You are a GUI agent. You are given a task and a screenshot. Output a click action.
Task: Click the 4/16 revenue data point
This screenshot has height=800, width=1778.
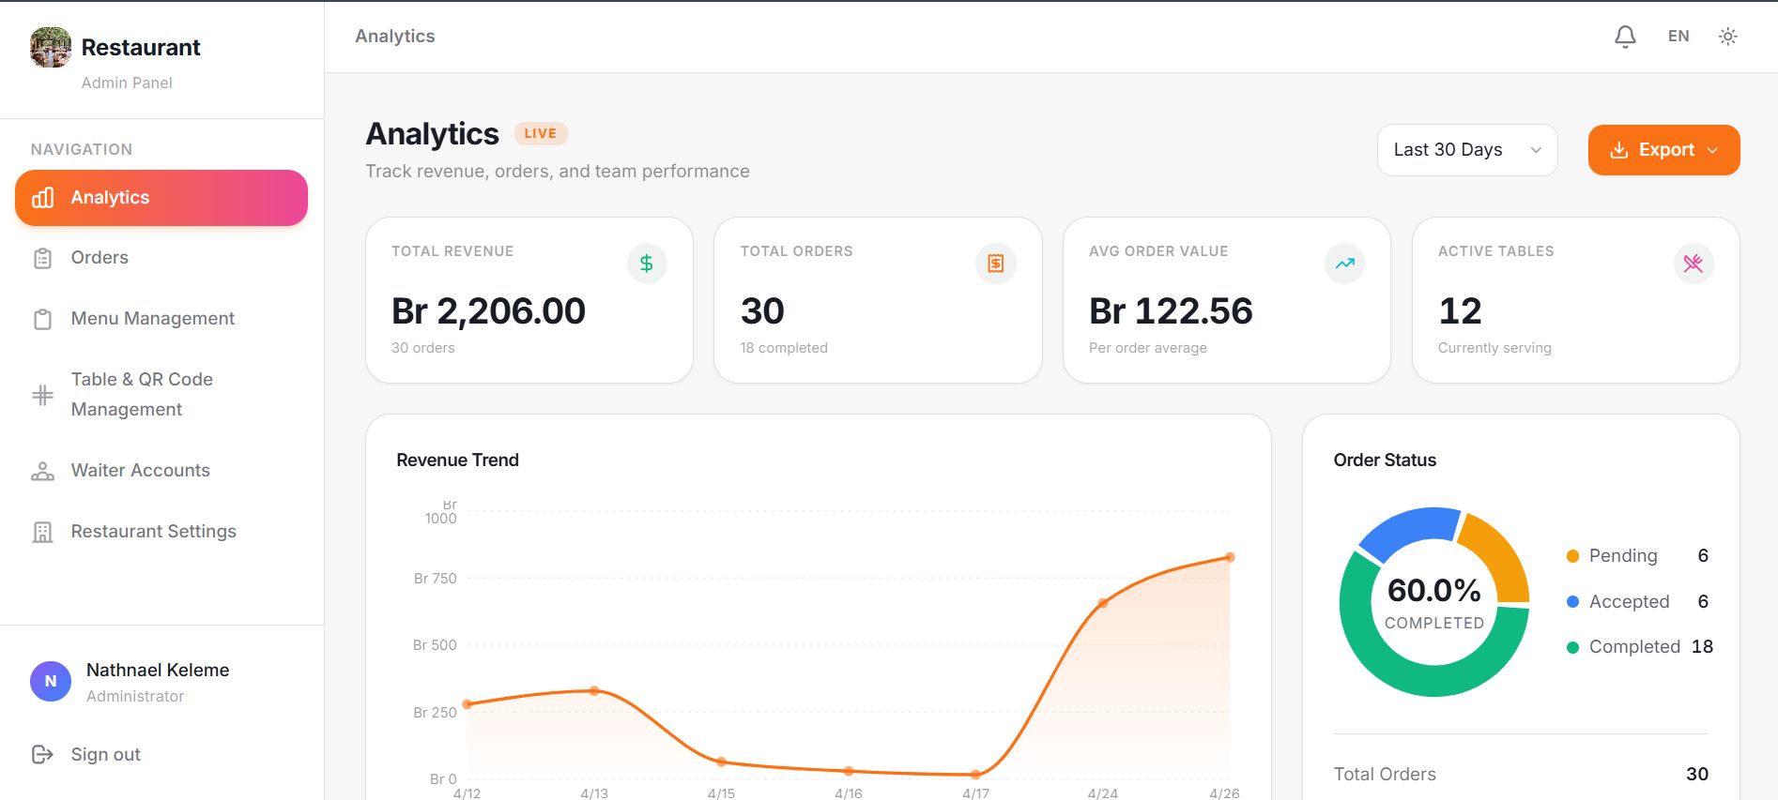tap(849, 771)
